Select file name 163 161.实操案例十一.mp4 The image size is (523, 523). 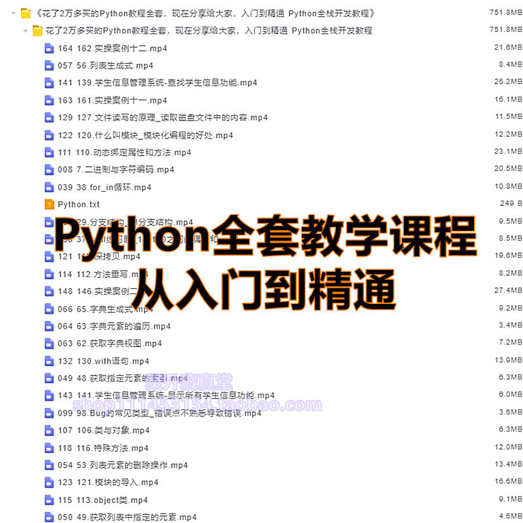click(x=112, y=100)
